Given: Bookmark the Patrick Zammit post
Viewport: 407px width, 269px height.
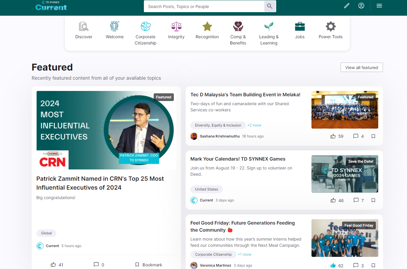Looking at the screenshot, I should pyautogui.click(x=149, y=265).
